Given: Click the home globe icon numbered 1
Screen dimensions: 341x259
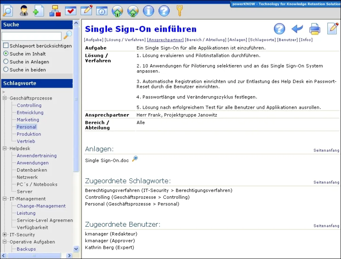Looking at the screenshot, I should tap(117, 11).
